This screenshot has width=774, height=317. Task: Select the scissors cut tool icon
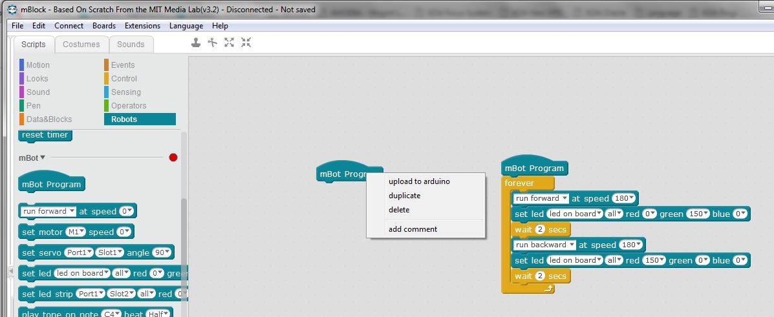(212, 43)
